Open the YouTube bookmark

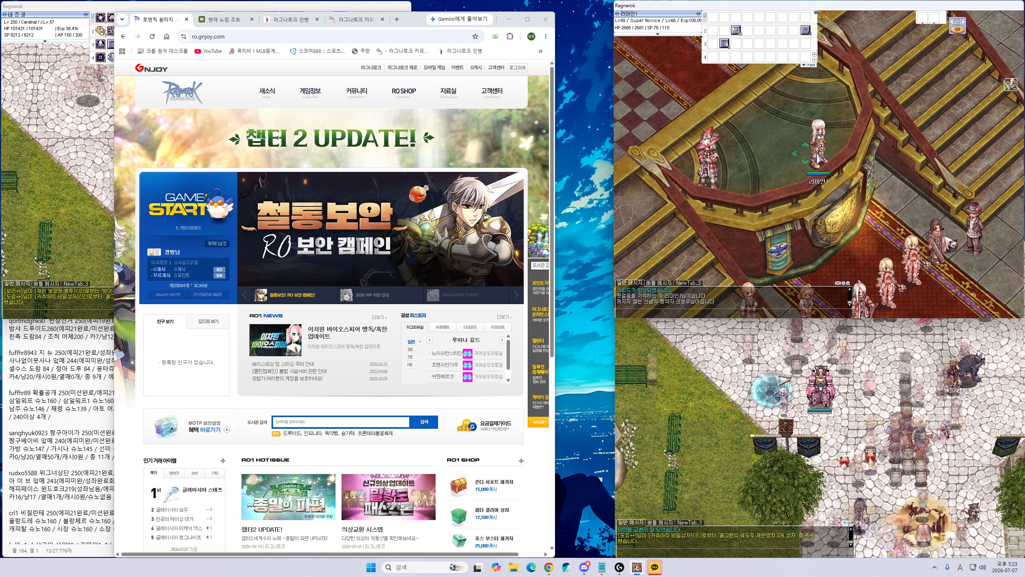[208, 51]
